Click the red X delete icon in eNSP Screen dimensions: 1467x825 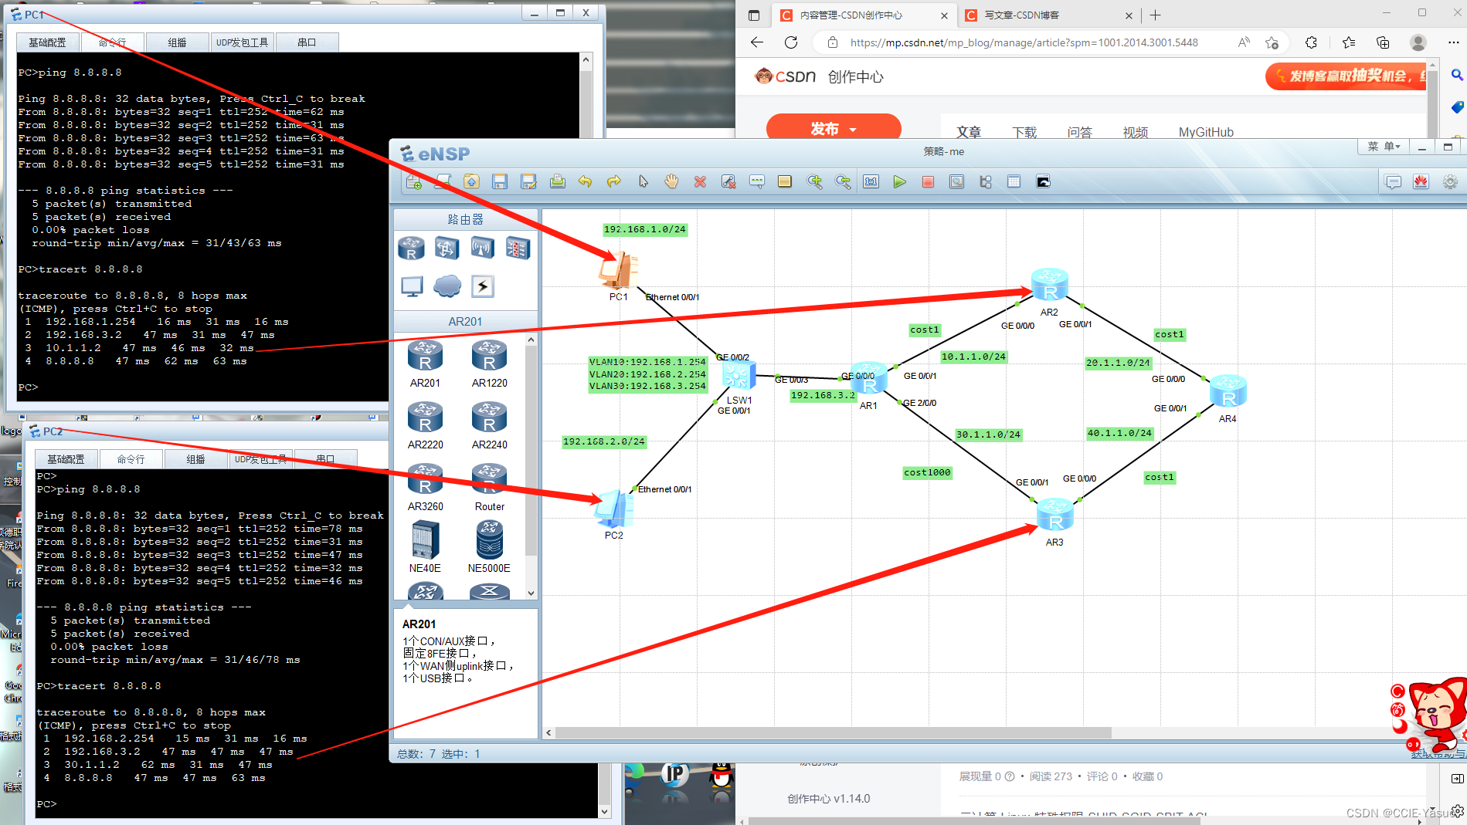(700, 182)
